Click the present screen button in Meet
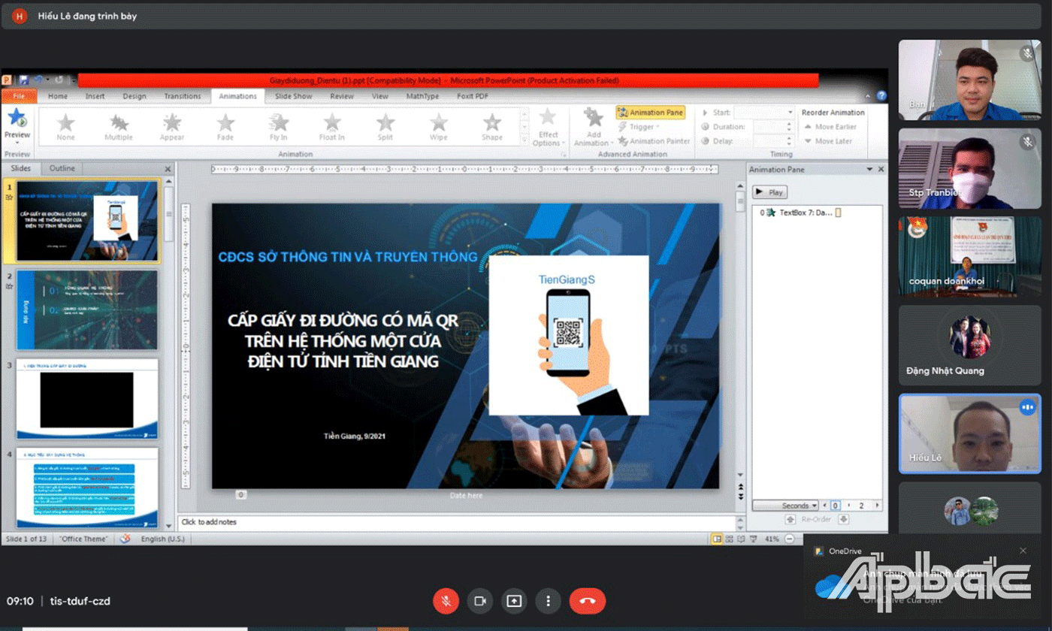Viewport: 1052px width, 631px height. pyautogui.click(x=514, y=601)
